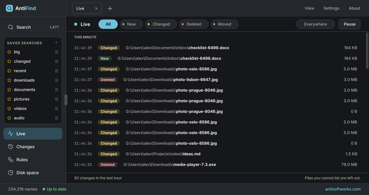
Task: Toggle the Changed filter chip
Action: click(x=161, y=24)
